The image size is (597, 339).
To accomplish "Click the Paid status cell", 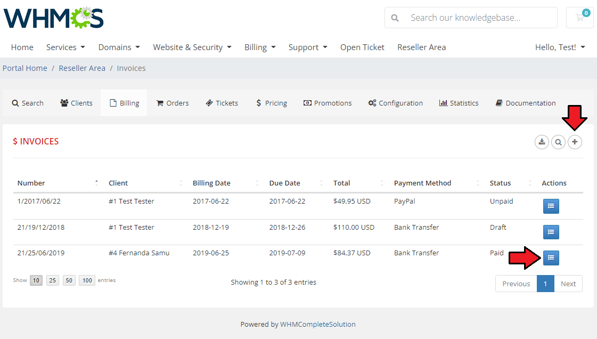I will [x=496, y=253].
